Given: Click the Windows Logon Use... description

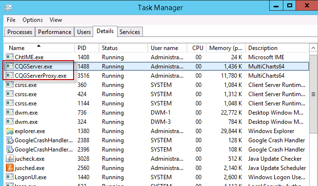Looking at the screenshot, I should [277, 177].
